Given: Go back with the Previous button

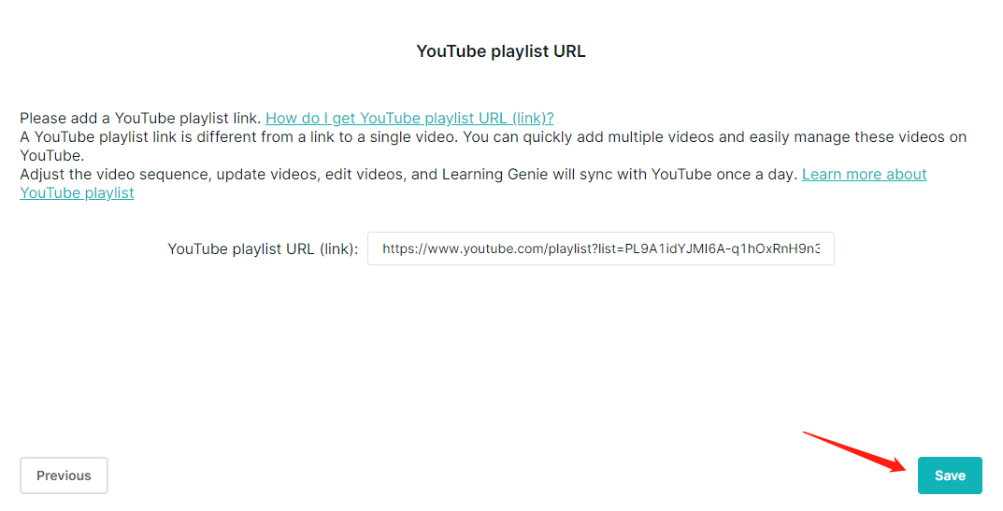Looking at the screenshot, I should point(64,476).
